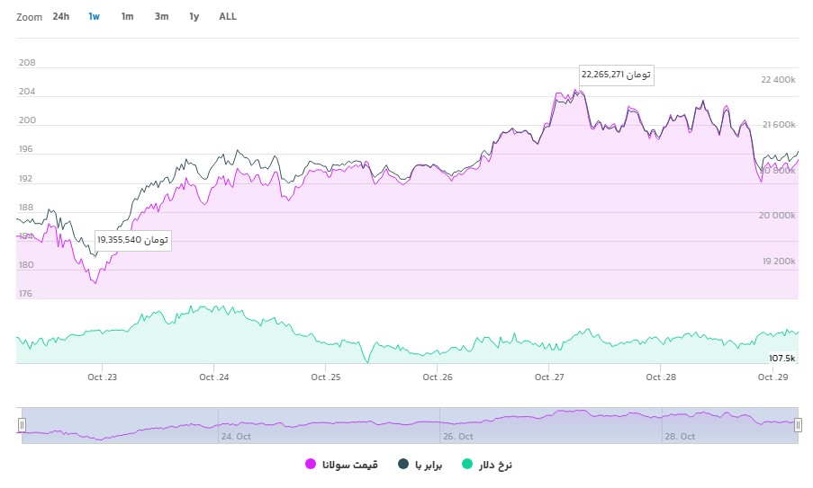Image resolution: width=813 pixels, height=488 pixels.
Task: Click the magenta legend dot for Solana price
Action: coord(311,465)
